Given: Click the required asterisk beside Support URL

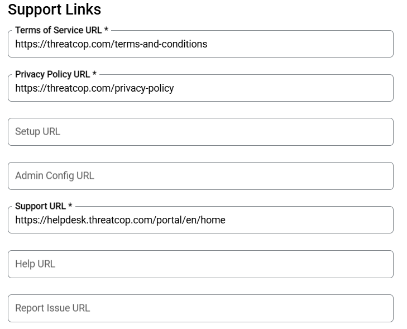Looking at the screenshot, I should (70, 205).
